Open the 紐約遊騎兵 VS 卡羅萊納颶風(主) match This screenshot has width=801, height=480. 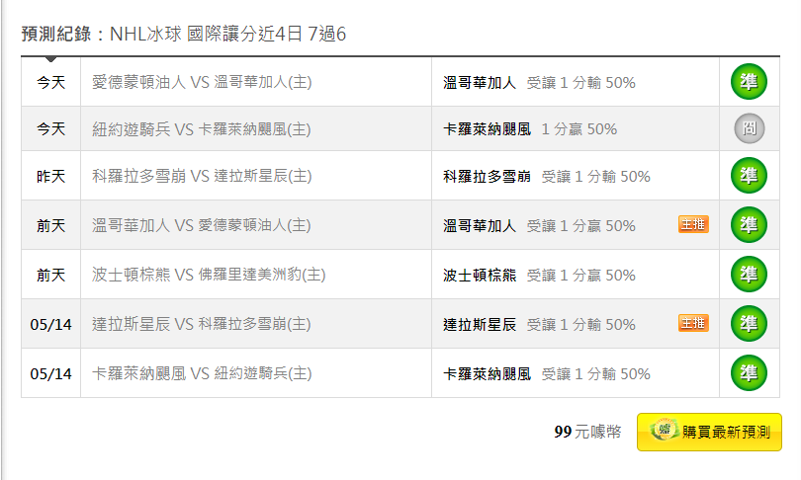[202, 129]
